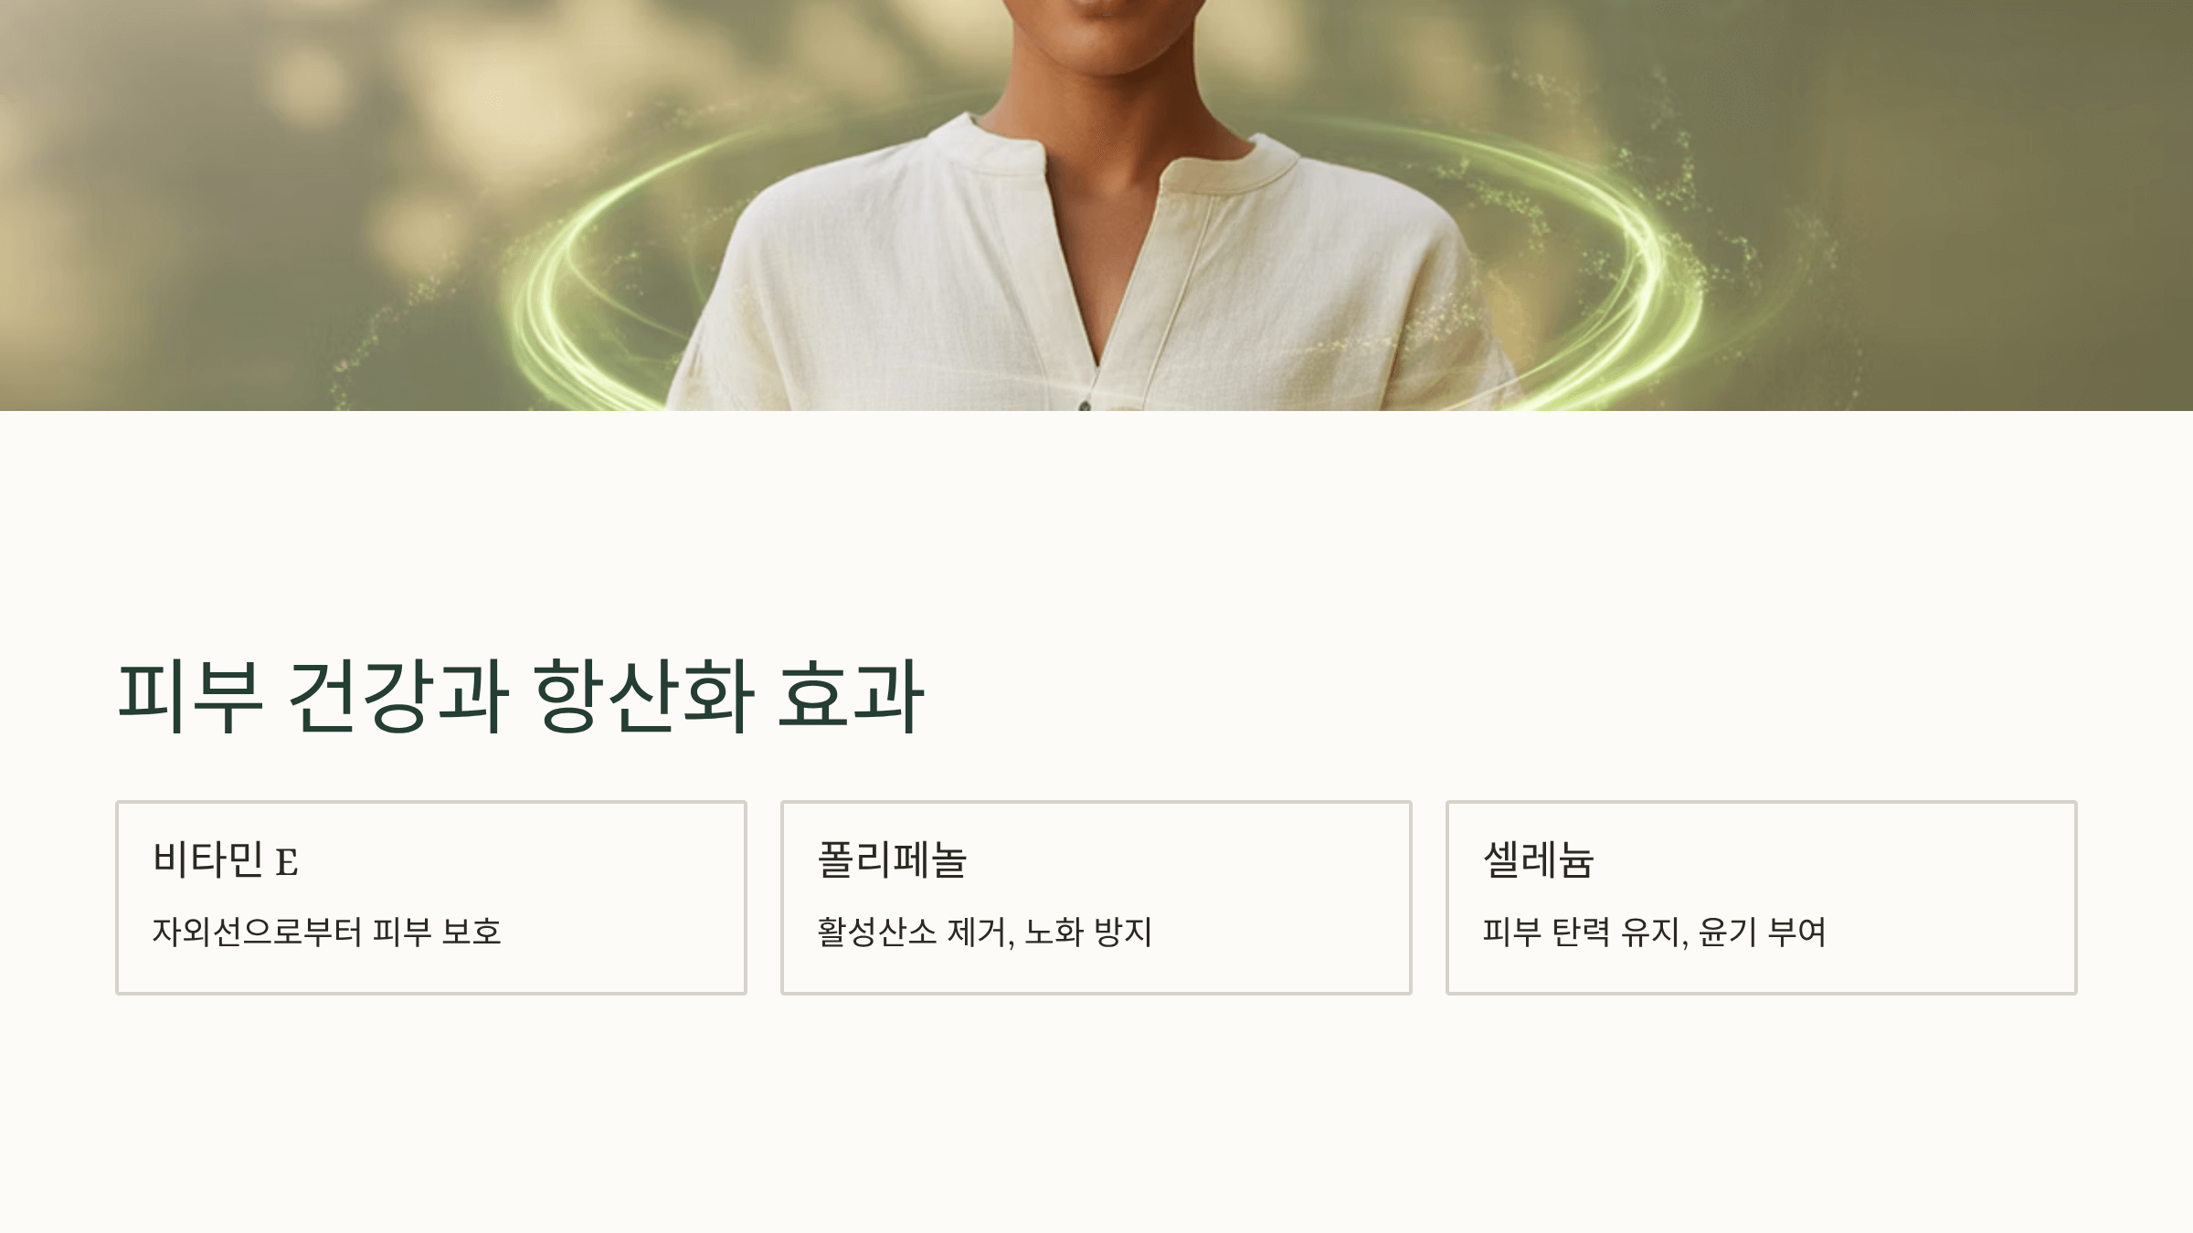Click the 비타민 E card title
This screenshot has height=1233, width=2193.
coord(226,859)
